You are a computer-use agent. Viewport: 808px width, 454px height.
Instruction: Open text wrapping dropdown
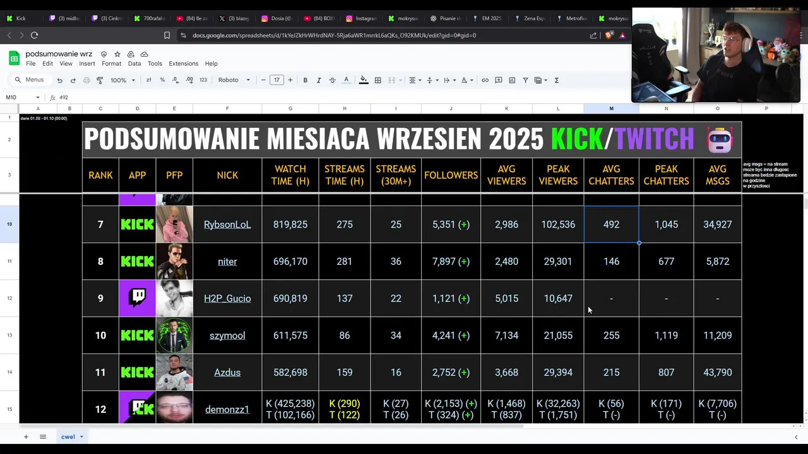449,80
